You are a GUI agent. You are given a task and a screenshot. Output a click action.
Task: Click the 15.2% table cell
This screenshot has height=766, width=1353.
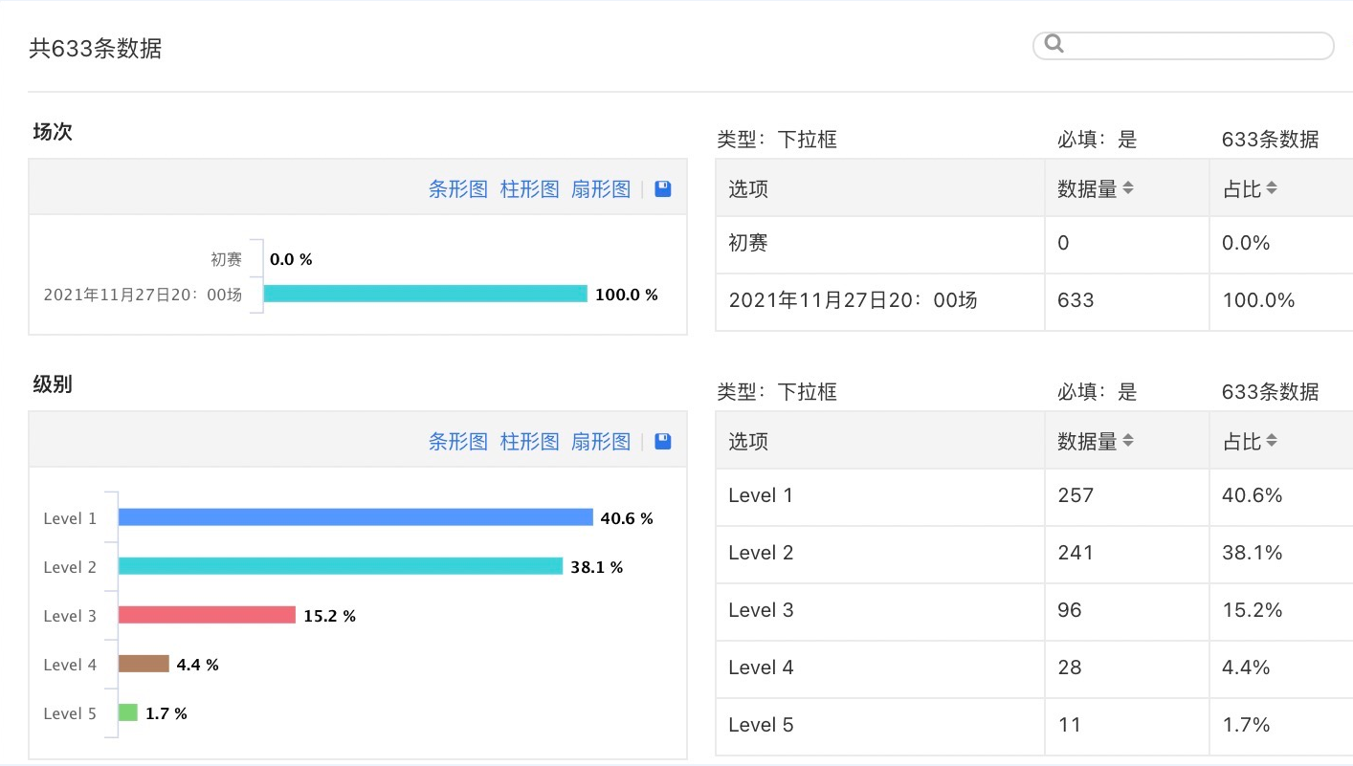[1281, 611]
